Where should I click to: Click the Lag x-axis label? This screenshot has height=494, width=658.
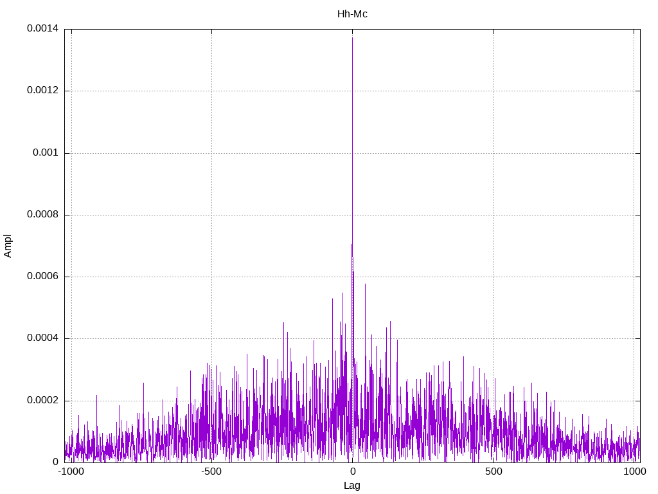(x=351, y=486)
